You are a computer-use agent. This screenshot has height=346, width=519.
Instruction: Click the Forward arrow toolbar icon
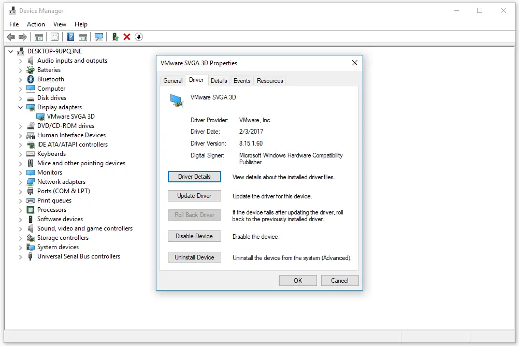pos(22,37)
